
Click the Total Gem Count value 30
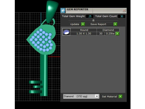coord(122,16)
